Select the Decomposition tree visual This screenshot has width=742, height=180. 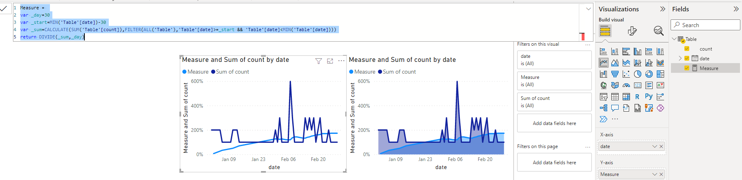(x=604, y=108)
